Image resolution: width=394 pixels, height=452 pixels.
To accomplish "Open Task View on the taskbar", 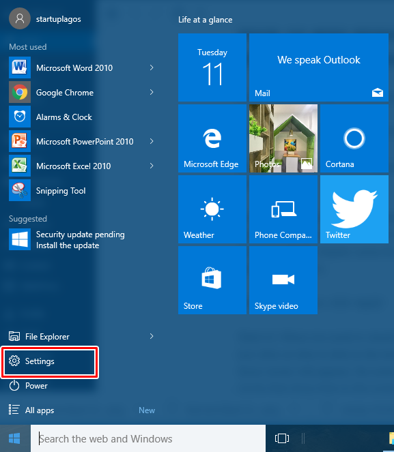I will click(282, 438).
